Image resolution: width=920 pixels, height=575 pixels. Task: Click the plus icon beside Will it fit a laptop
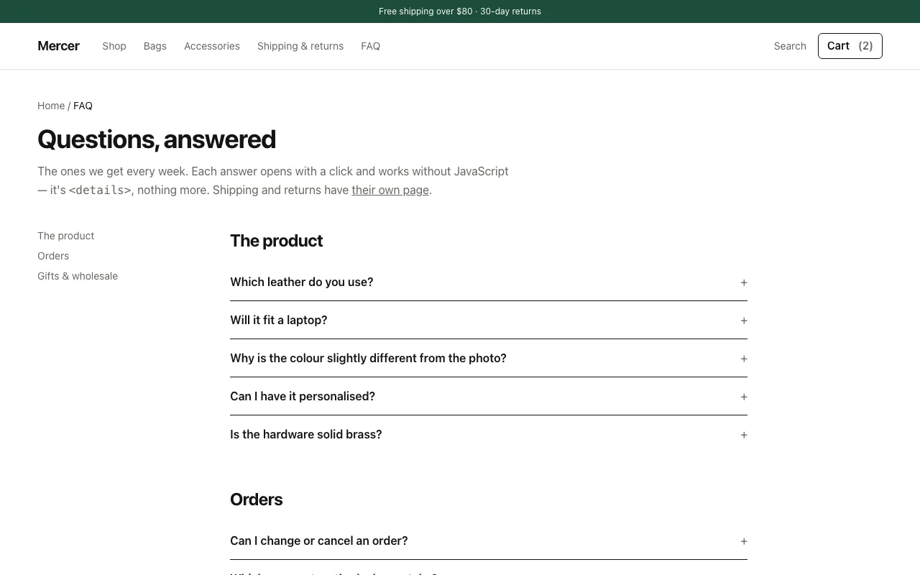(x=744, y=321)
